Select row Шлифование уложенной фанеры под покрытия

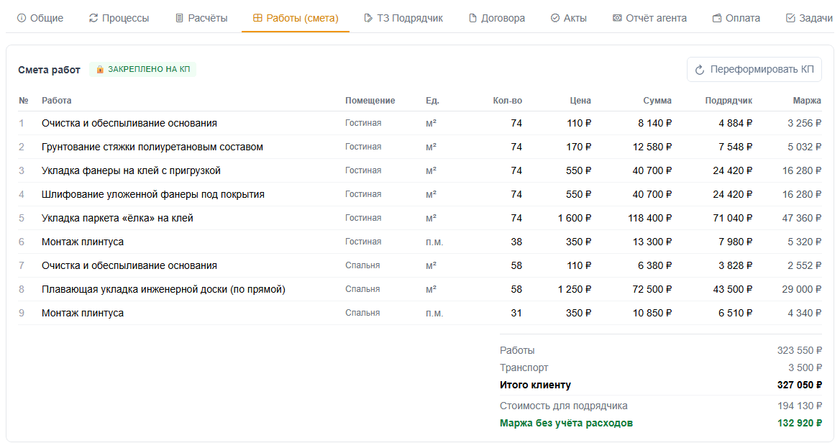(x=420, y=194)
